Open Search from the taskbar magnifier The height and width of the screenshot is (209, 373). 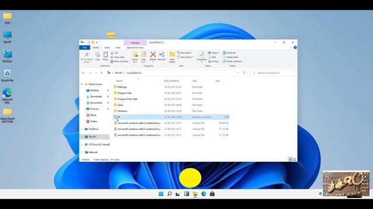coord(170,194)
